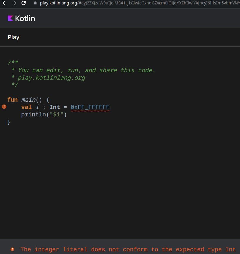Image resolution: width=240 pixels, height=254 pixels.
Task: Click the error marker in the editor gutter
Action: [x=4, y=107]
